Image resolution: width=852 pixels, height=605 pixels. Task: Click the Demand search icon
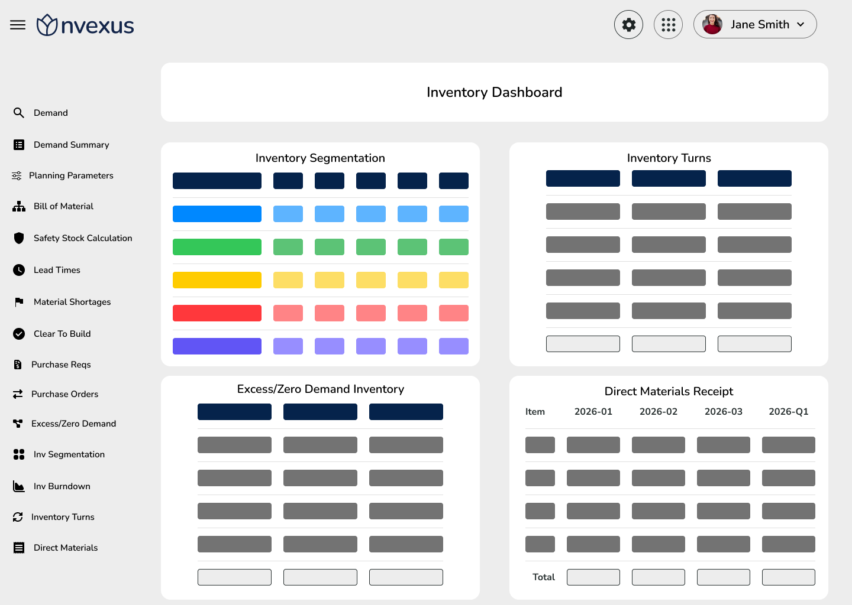(19, 113)
